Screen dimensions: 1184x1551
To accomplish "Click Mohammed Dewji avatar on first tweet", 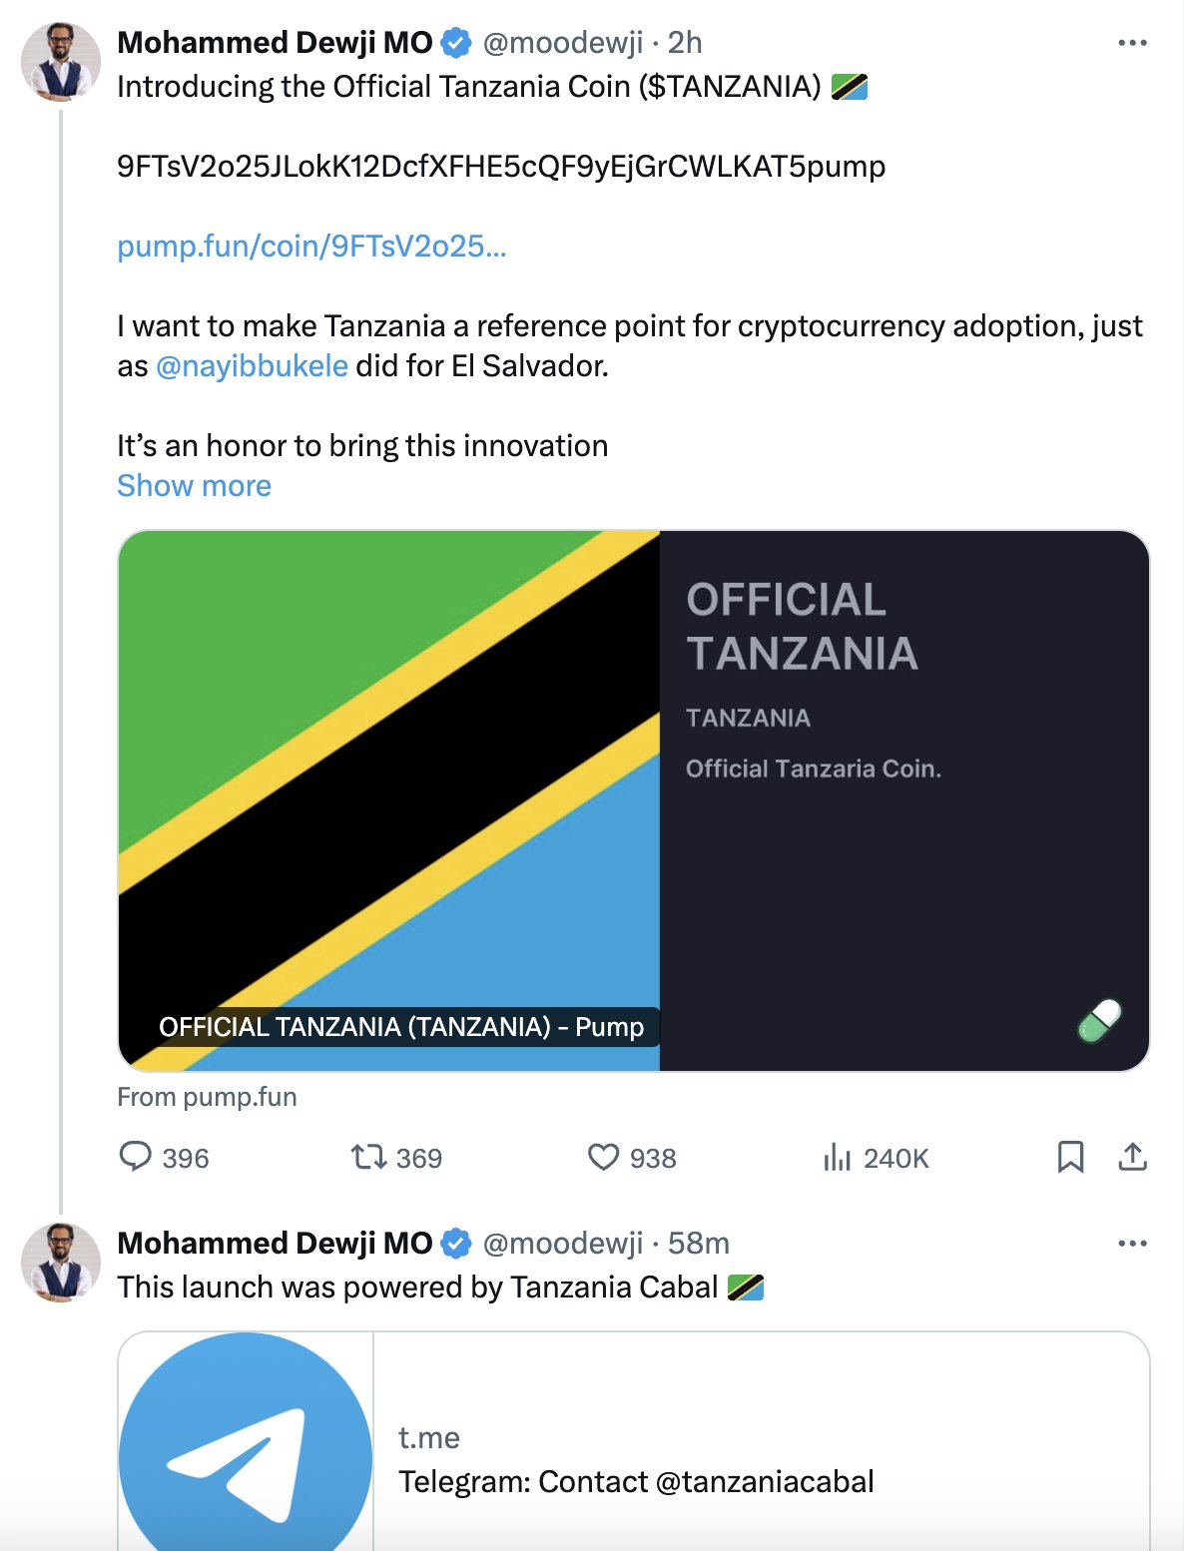I will tap(61, 62).
